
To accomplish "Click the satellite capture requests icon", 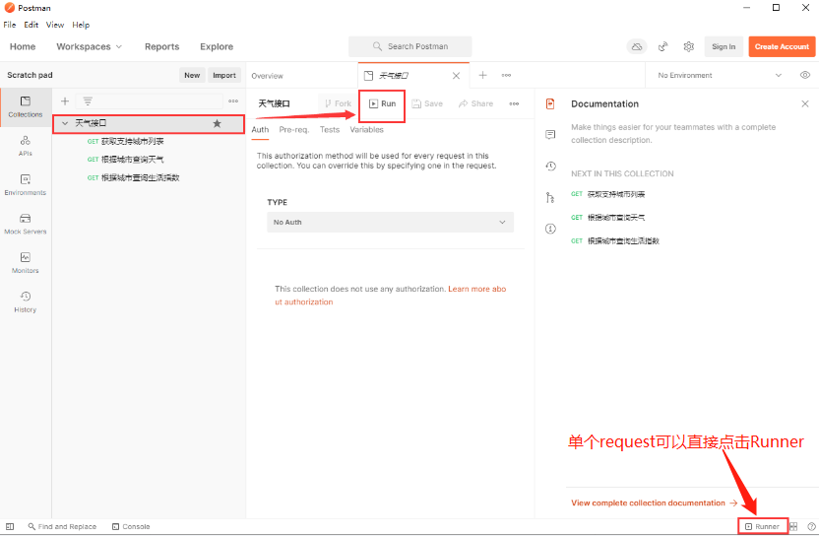I will click(662, 46).
